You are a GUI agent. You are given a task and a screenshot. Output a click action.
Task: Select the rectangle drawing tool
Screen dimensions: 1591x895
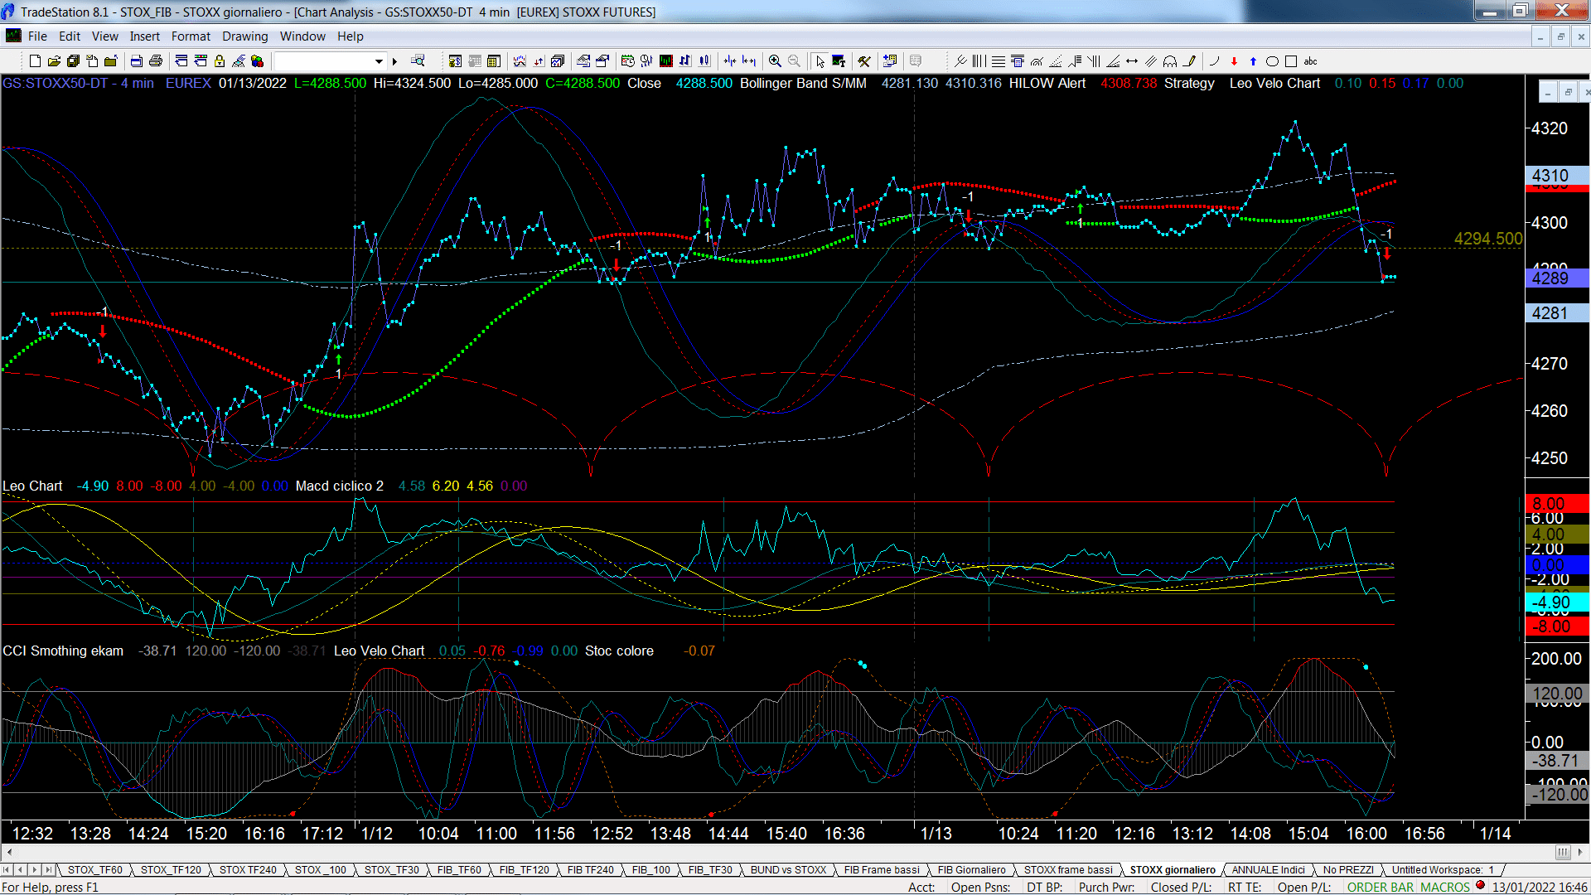click(x=1291, y=60)
